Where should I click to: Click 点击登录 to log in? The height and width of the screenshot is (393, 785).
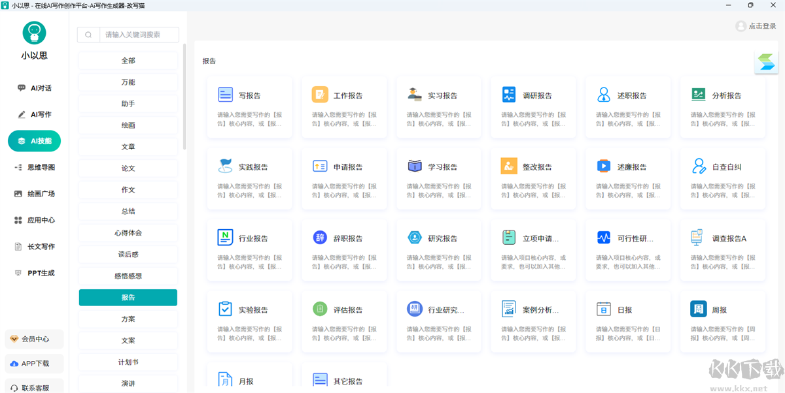[756, 26]
